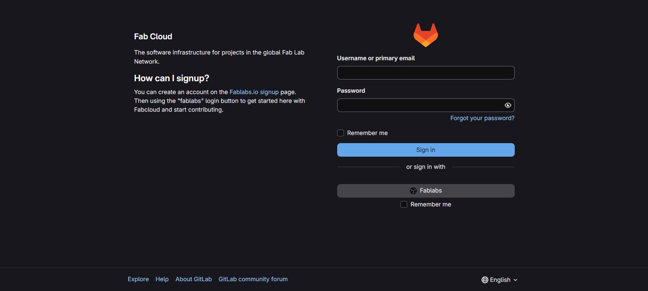648x291 pixels.
Task: Open the Help footer link
Action: 162,279
